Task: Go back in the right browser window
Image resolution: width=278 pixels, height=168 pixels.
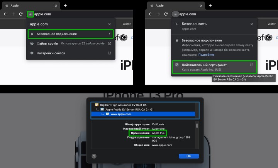Action: point(150,14)
